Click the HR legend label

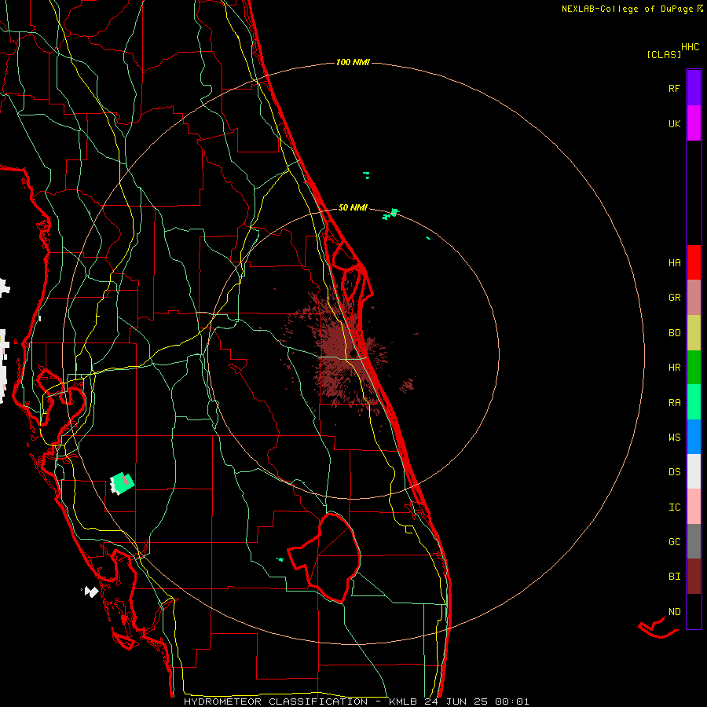pyautogui.click(x=674, y=368)
